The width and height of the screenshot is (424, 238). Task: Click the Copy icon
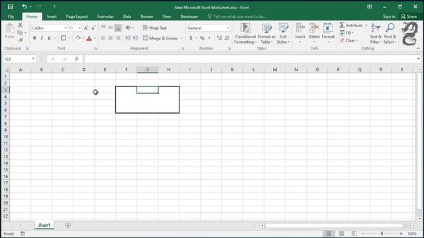coord(20,33)
